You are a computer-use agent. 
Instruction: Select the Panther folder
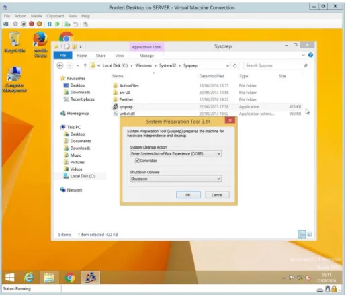click(x=126, y=99)
